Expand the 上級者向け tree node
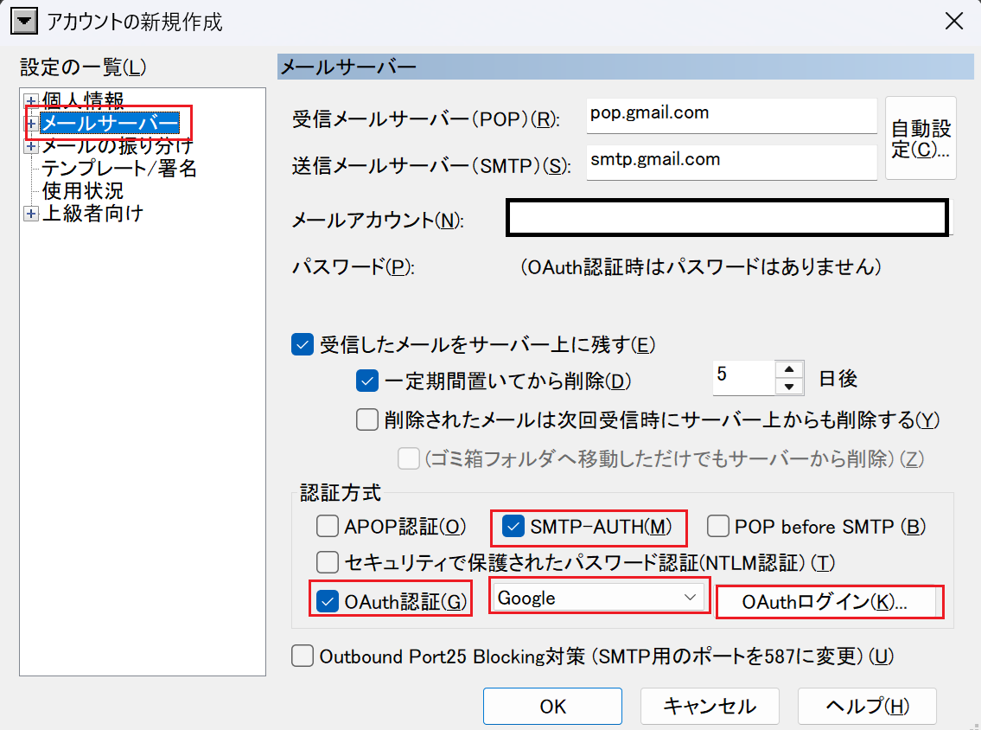The height and width of the screenshot is (730, 981). coord(31,214)
